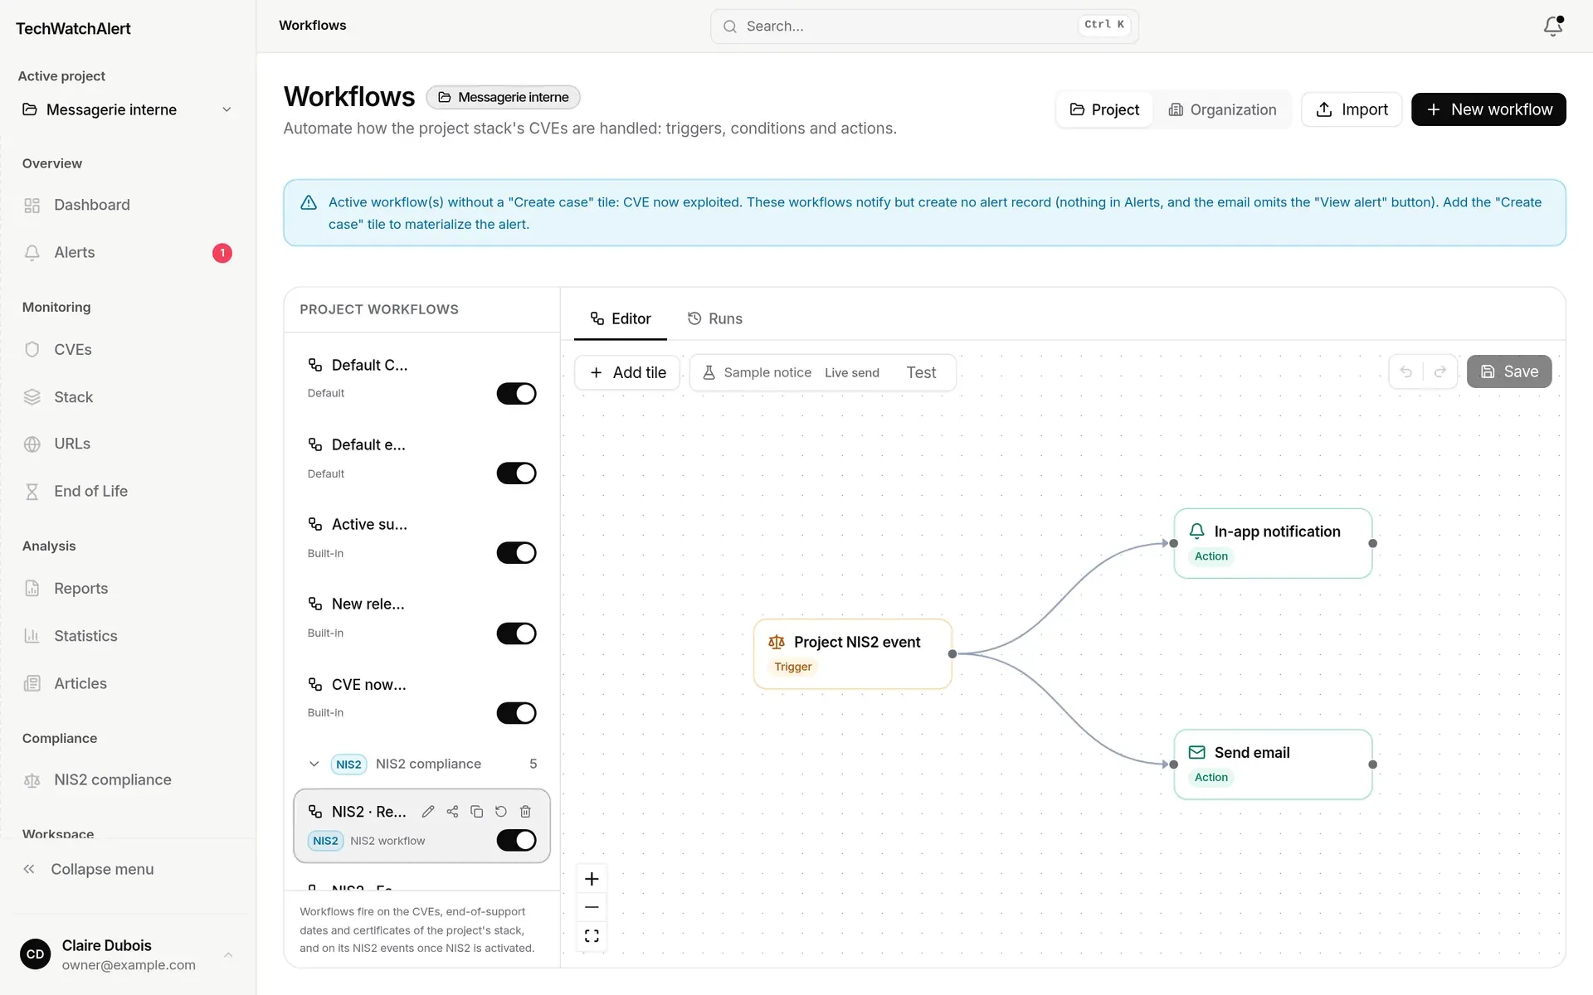This screenshot has height=995, width=1593.
Task: Select the Send email action tile
Action: coord(1273,764)
